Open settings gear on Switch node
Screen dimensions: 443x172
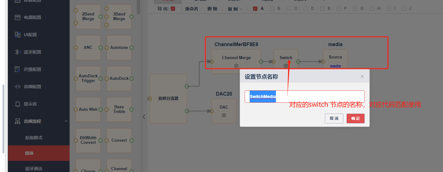tap(286, 66)
